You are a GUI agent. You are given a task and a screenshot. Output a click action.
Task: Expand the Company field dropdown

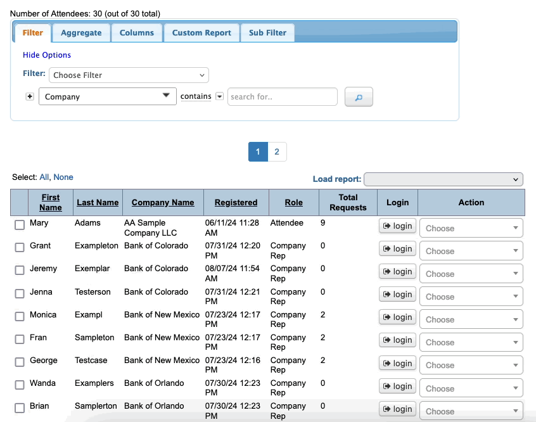(x=107, y=96)
